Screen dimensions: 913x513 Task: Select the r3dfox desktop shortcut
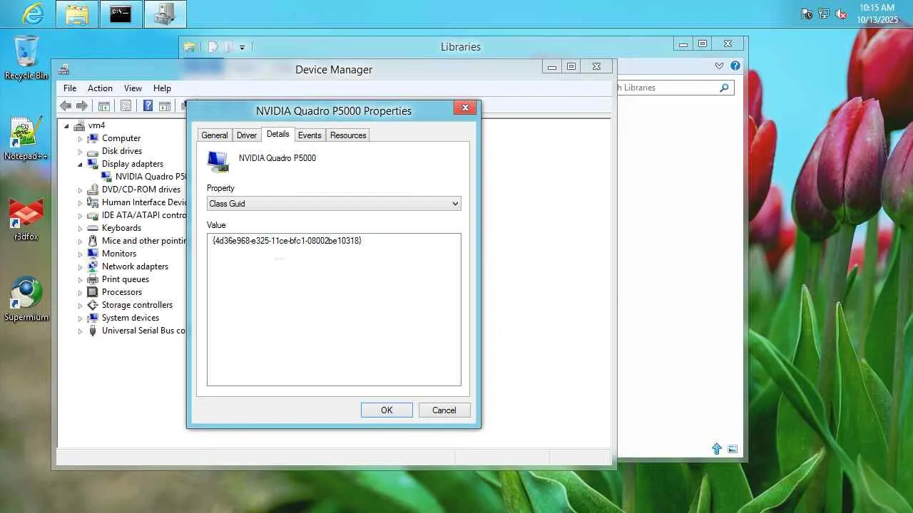pos(26,219)
